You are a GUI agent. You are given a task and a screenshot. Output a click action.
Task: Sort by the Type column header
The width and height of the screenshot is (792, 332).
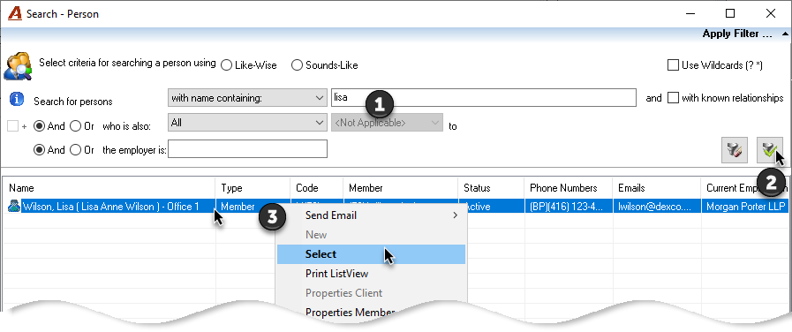[253, 188]
